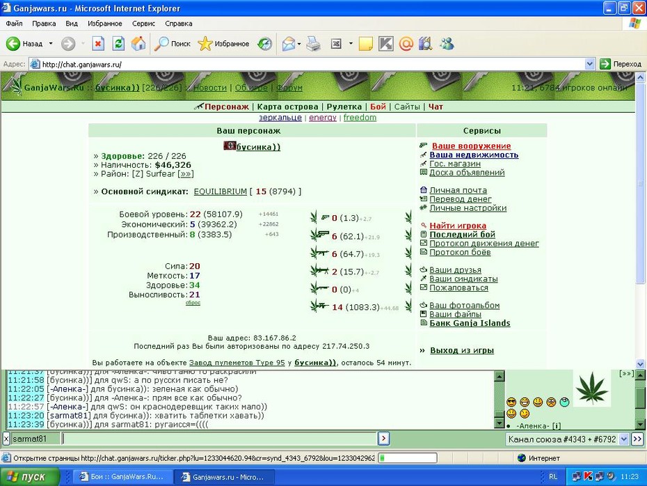
Task: Open the Сервис menu
Action: coord(143,24)
